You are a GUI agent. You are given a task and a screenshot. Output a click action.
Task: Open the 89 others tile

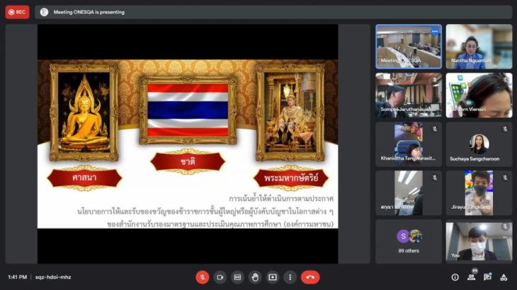[x=409, y=242]
